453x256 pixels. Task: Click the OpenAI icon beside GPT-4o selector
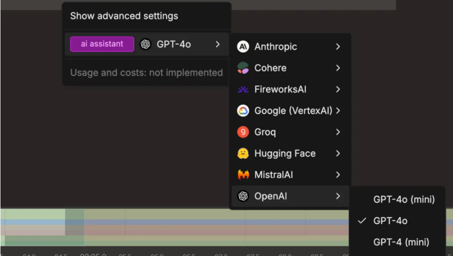click(146, 44)
